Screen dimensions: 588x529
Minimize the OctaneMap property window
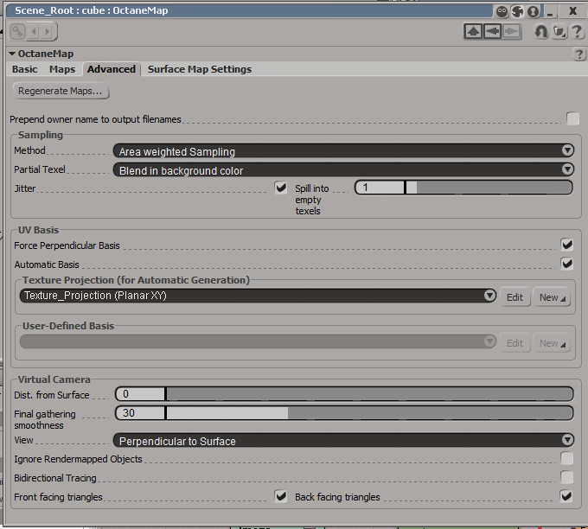550,11
